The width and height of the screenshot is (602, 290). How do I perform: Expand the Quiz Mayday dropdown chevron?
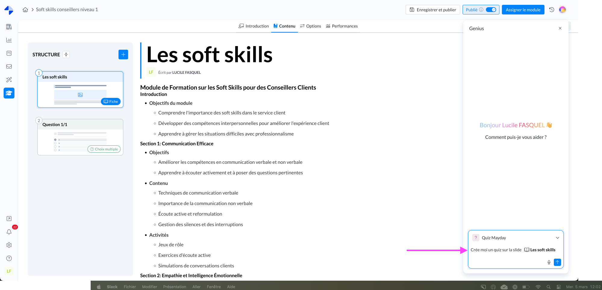tap(557, 238)
